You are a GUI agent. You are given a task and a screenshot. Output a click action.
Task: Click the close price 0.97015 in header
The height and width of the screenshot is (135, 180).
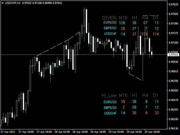tap(57, 3)
